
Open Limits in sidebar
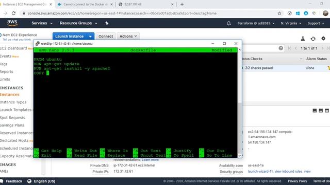click(x=5, y=79)
